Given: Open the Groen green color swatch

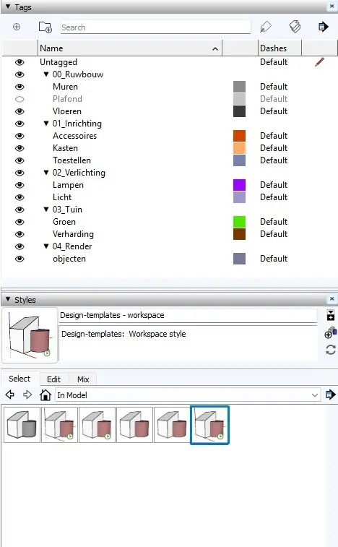Looking at the screenshot, I should click(239, 222).
